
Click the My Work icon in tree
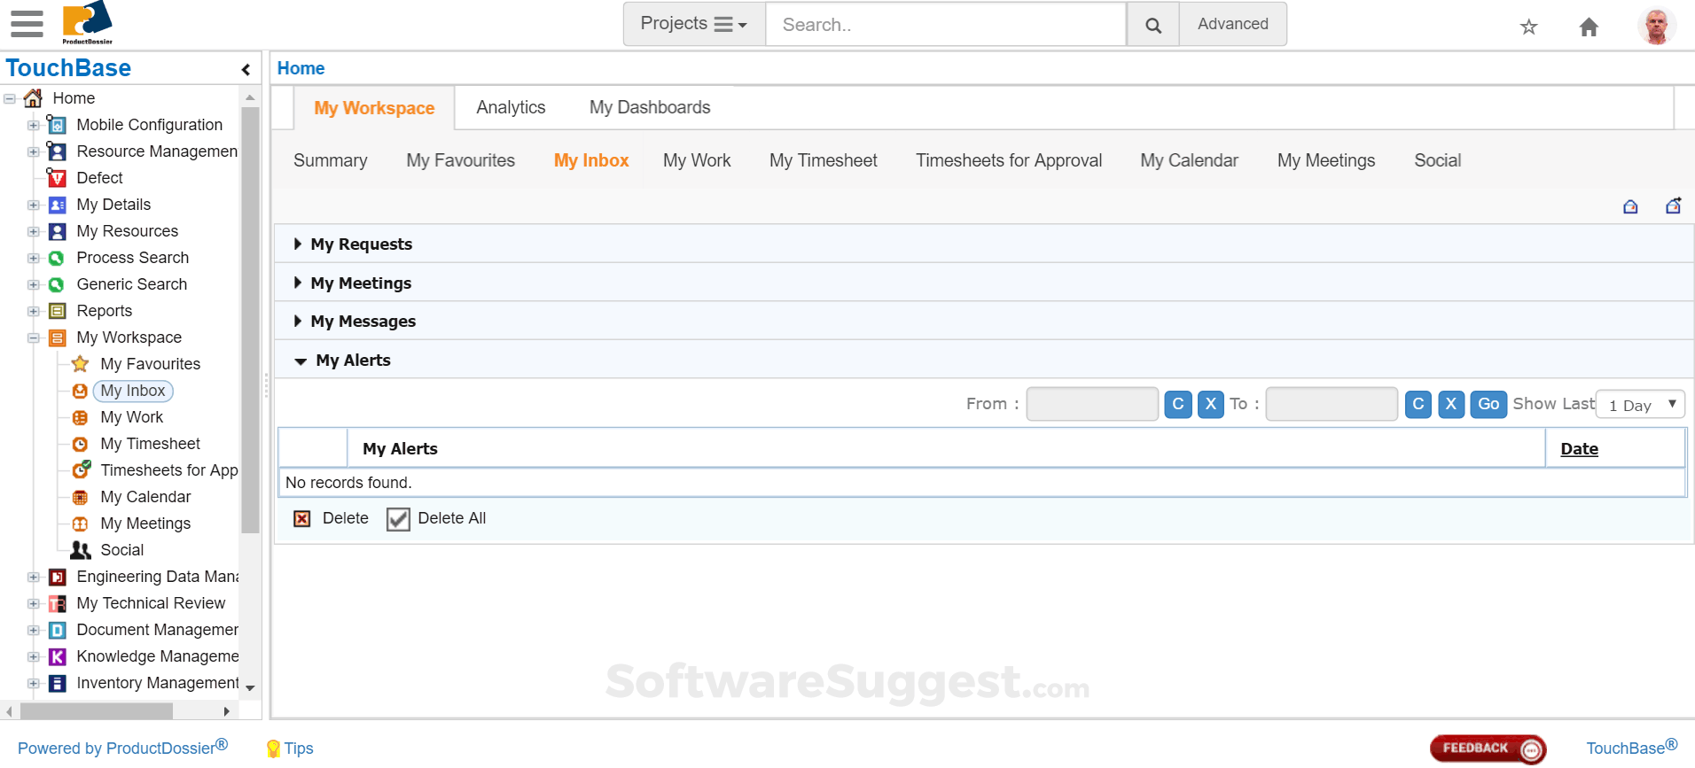pyautogui.click(x=80, y=417)
